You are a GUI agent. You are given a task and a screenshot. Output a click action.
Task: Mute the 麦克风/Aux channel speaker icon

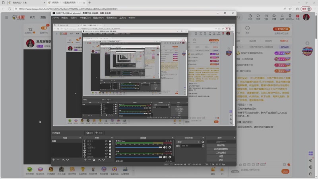(165, 147)
